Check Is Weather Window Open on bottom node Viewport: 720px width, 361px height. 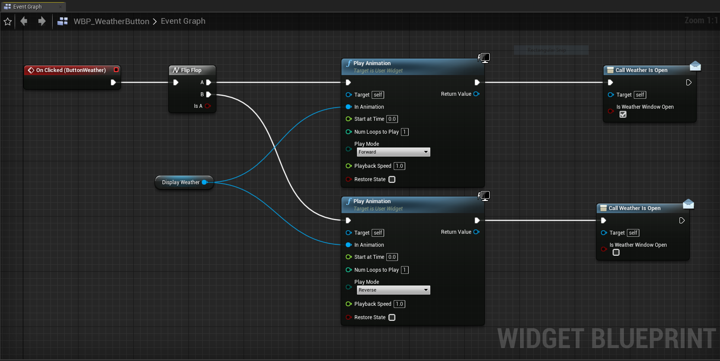click(x=616, y=252)
